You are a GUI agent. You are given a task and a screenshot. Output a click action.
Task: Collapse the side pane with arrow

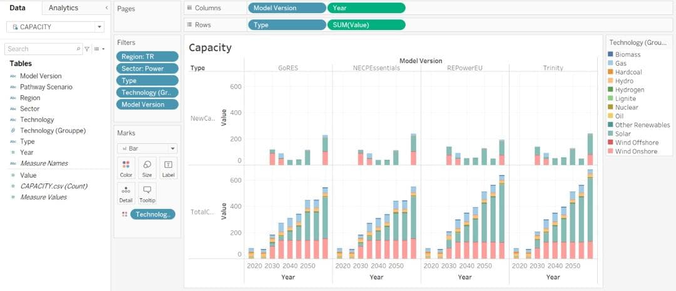pos(106,8)
